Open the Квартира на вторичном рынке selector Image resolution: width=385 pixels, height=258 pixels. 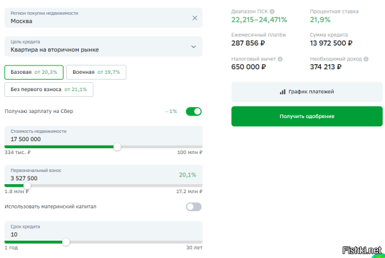103,46
